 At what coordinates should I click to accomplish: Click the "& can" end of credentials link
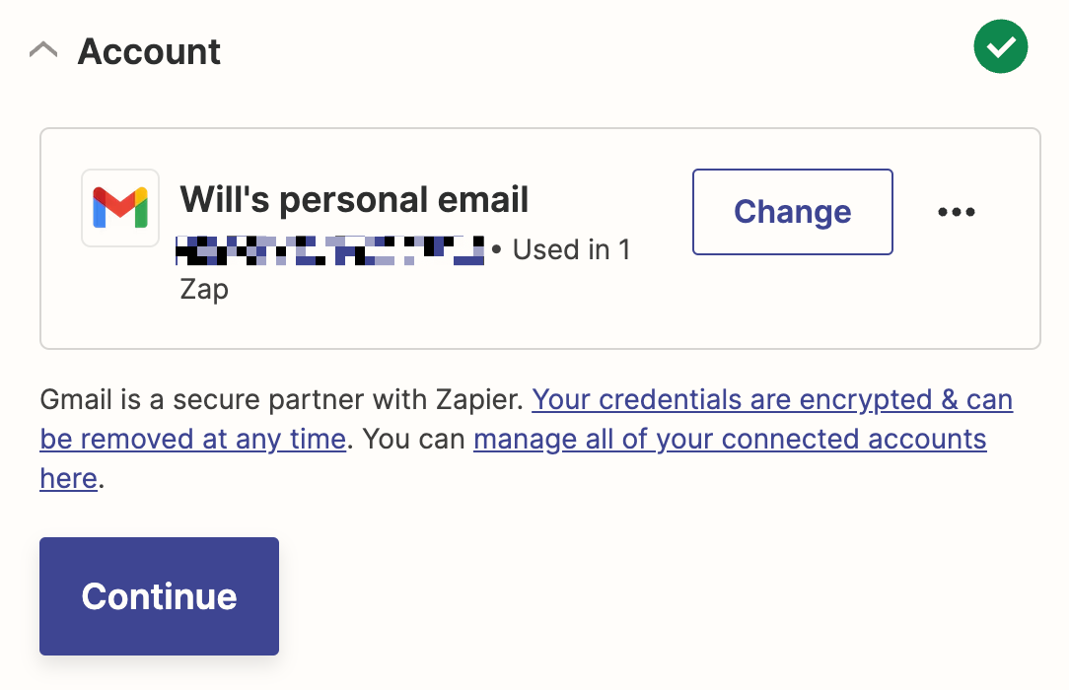tap(976, 399)
